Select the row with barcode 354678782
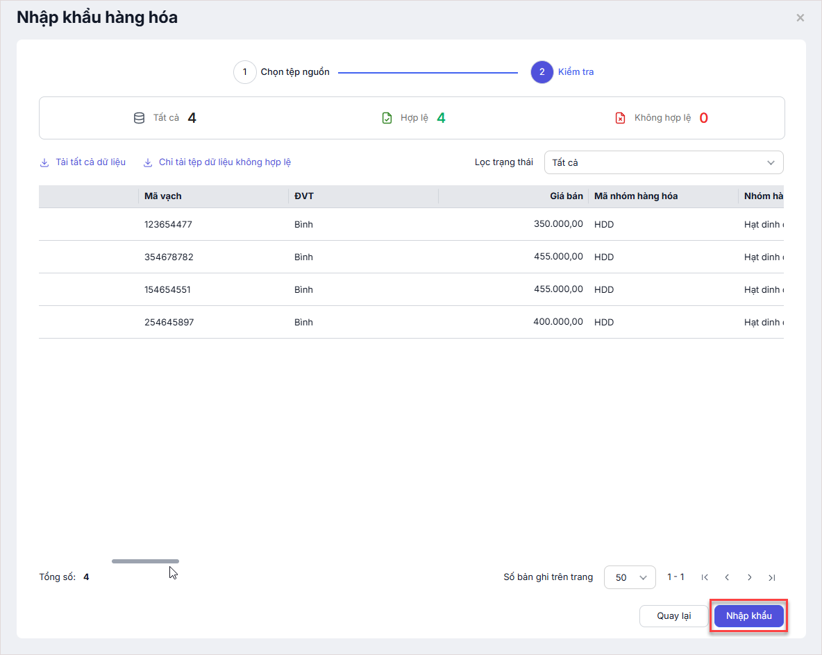Viewport: 822px width, 655px height. tap(169, 257)
